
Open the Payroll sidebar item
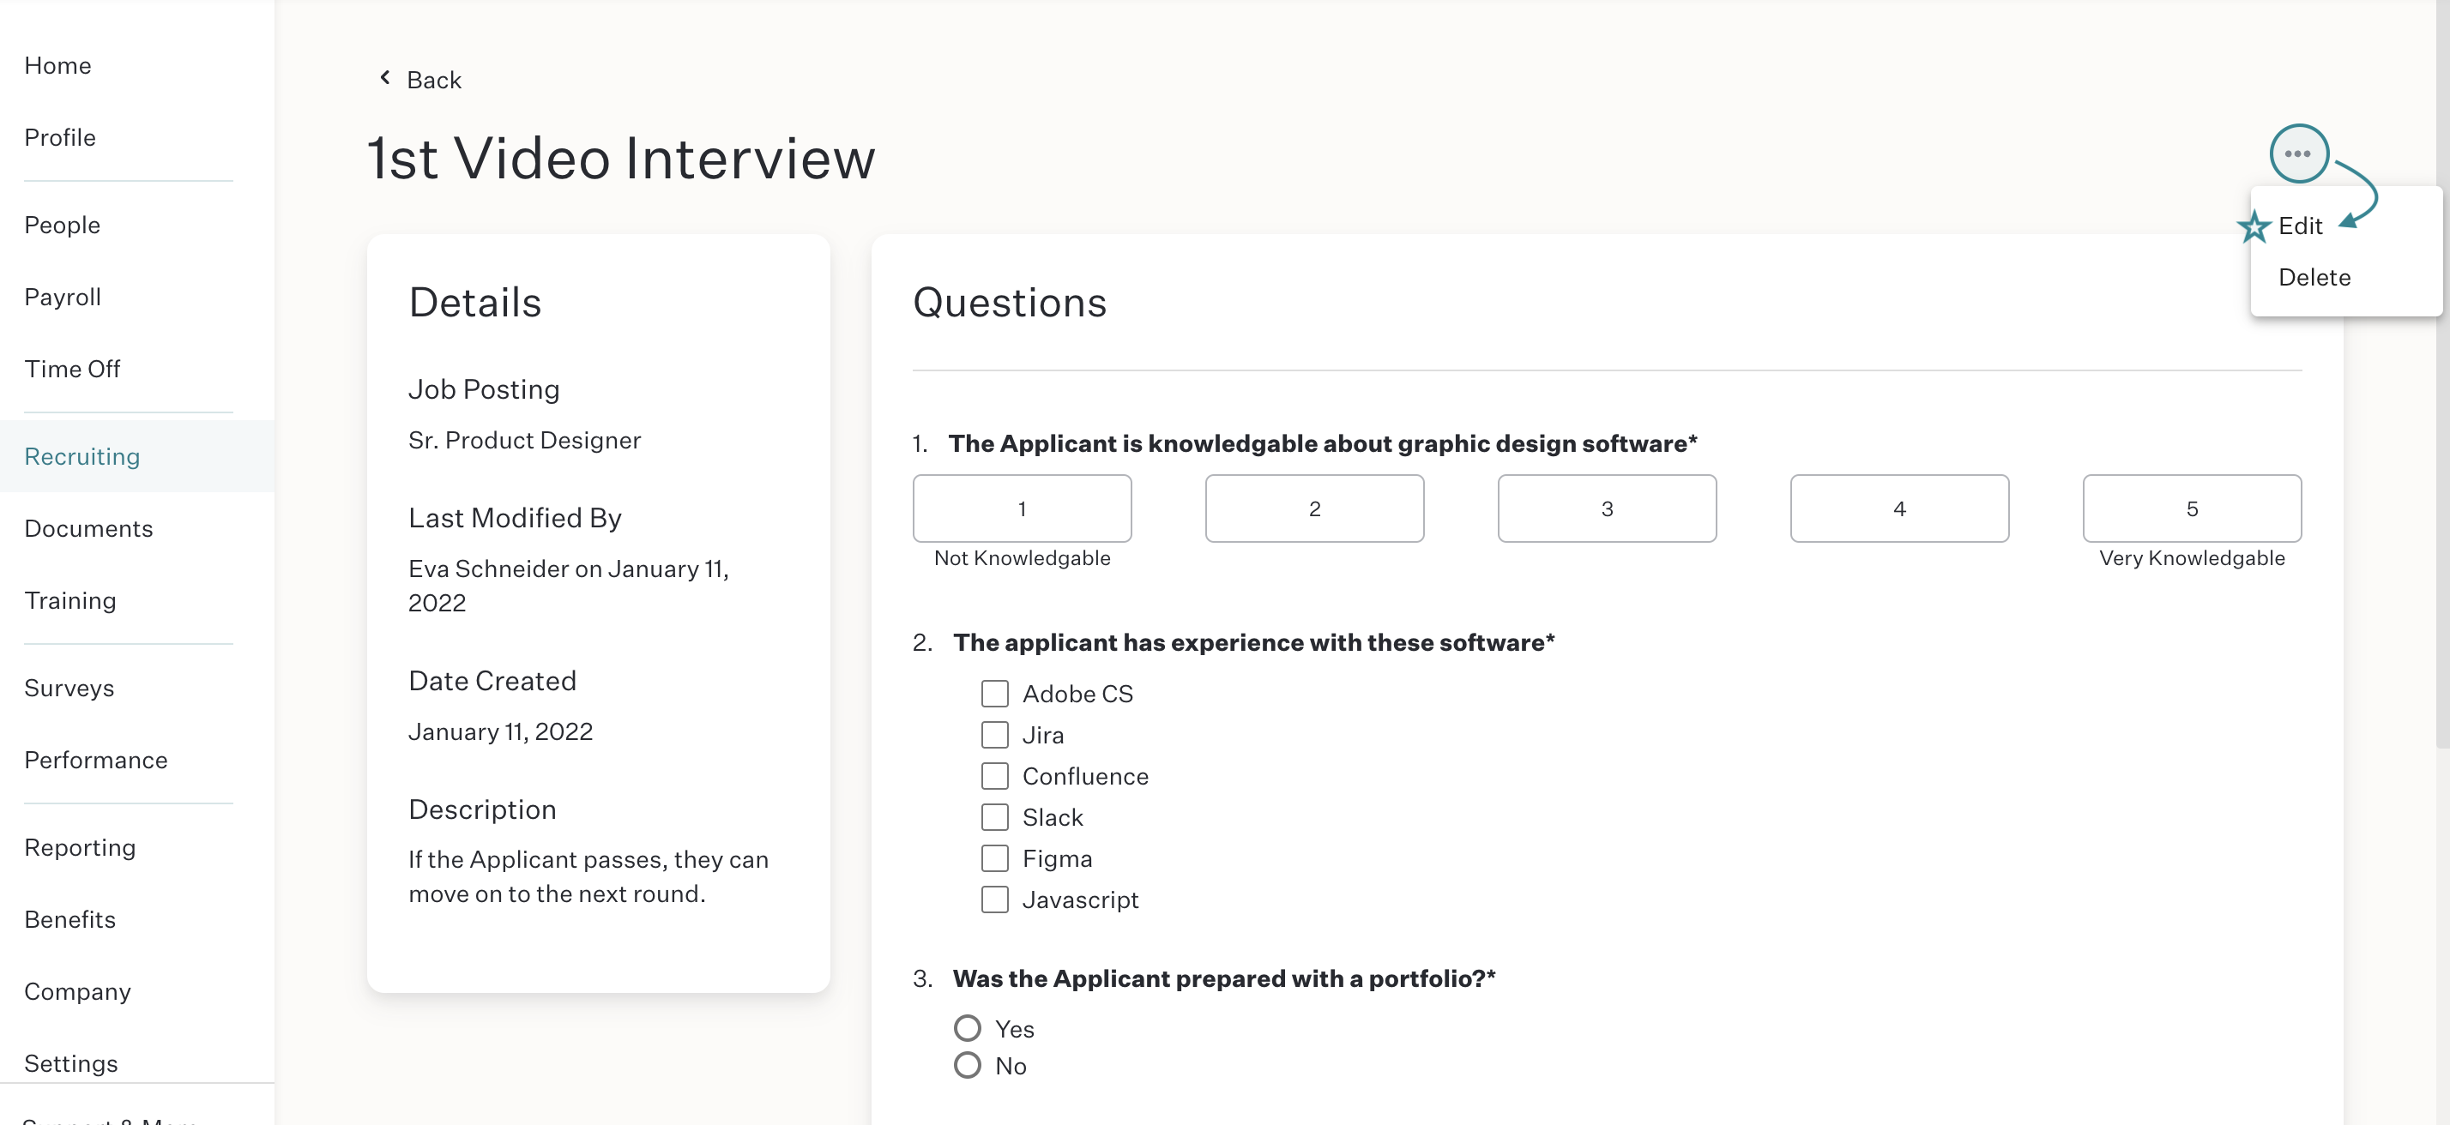click(x=63, y=297)
